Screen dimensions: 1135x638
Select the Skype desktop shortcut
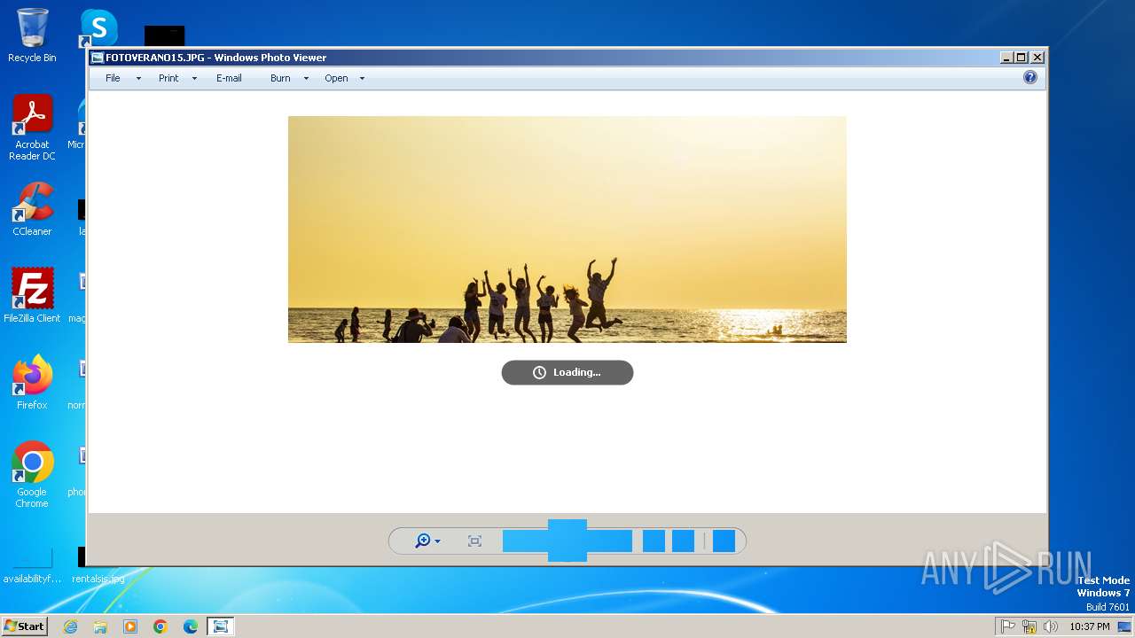tap(98, 28)
